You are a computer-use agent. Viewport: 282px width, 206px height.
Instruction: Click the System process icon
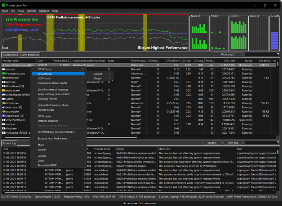click(x=3, y=99)
